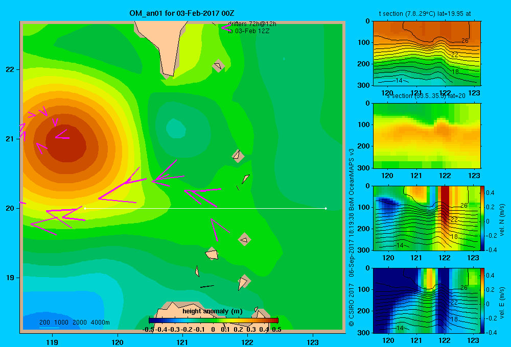511x347 pixels.
Task: Click the teal low center near 121E 21N
Action: click(176, 129)
